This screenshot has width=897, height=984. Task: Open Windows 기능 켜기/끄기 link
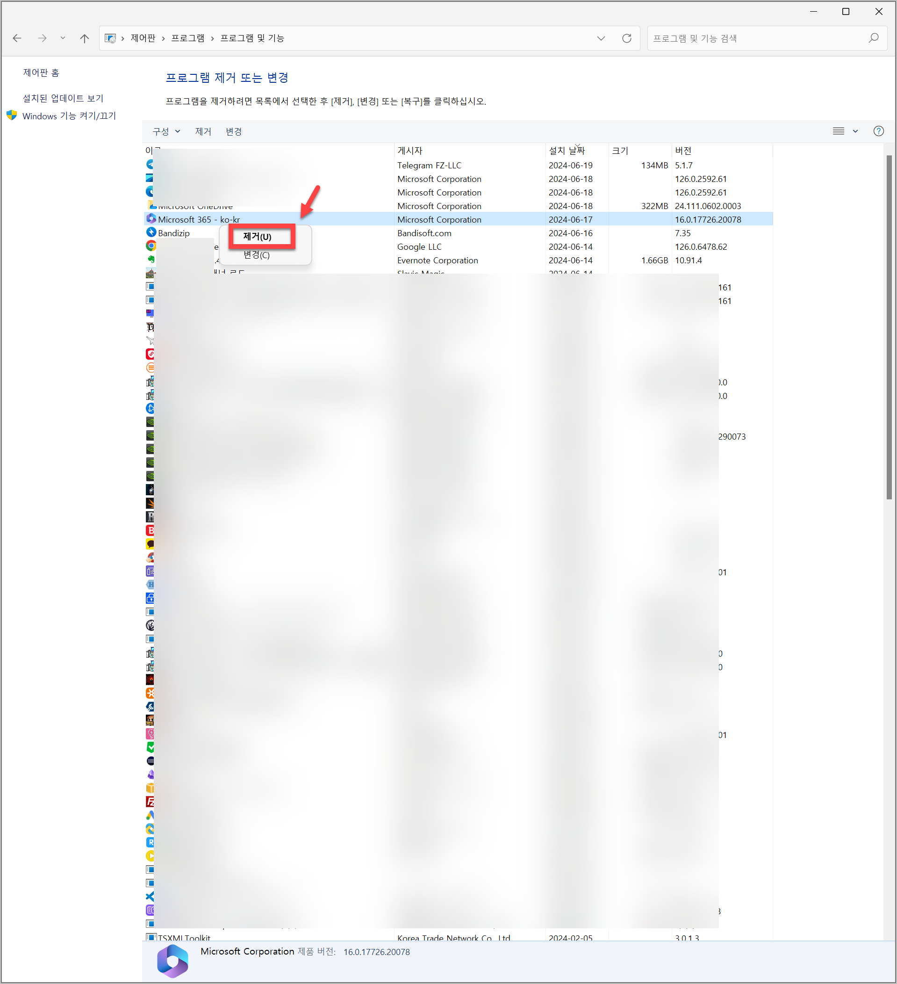(69, 116)
